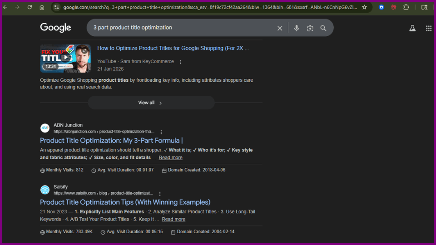Click Read more under Salsify snippet

[x=173, y=219]
